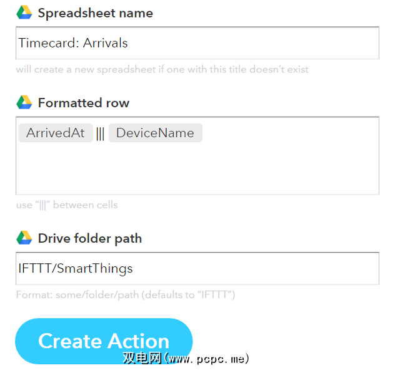Click the "Drive folder path" heading label
The width and height of the screenshot is (400, 373).
[x=90, y=238]
